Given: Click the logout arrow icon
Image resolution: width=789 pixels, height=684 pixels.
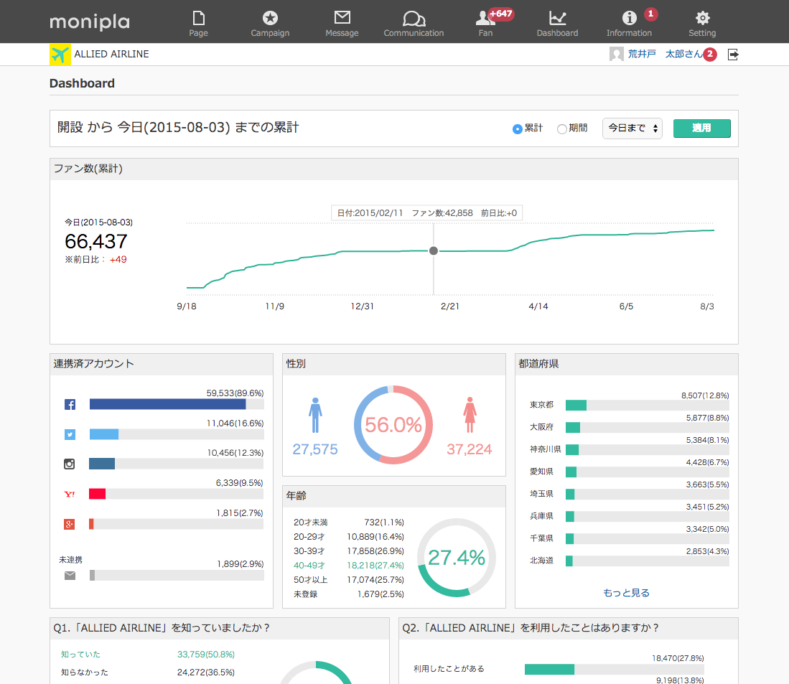Looking at the screenshot, I should coord(733,55).
